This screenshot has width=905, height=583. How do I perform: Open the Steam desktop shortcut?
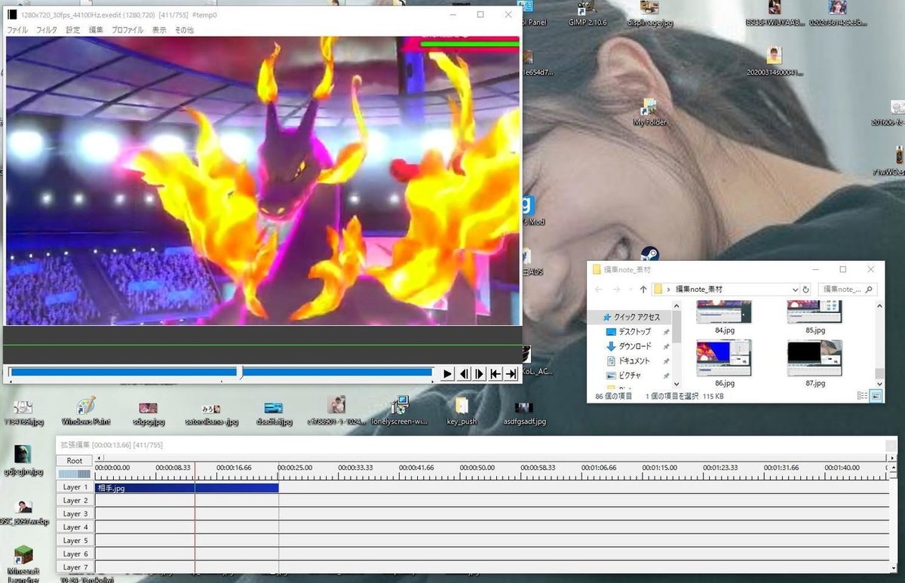coord(649,253)
